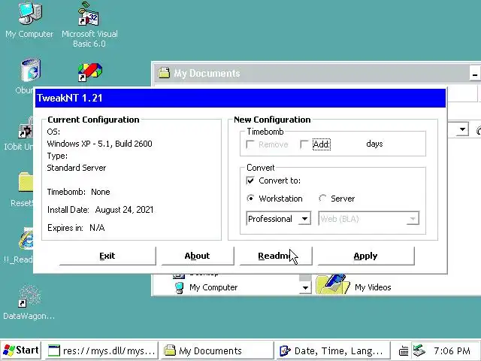Click the Standard Server type text
Viewport: 481px width, 361px height.
click(x=77, y=168)
